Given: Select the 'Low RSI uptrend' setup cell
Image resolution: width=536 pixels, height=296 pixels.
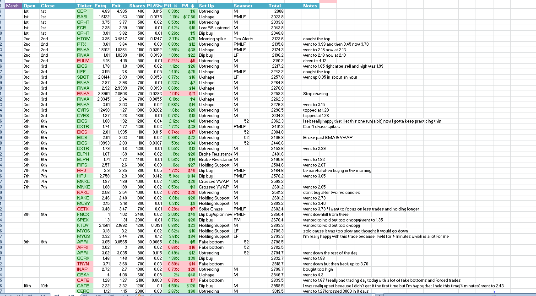Looking at the screenshot, I should click(215, 28).
